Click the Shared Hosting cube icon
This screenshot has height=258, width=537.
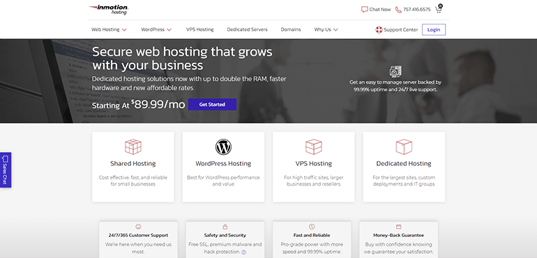pos(133,146)
